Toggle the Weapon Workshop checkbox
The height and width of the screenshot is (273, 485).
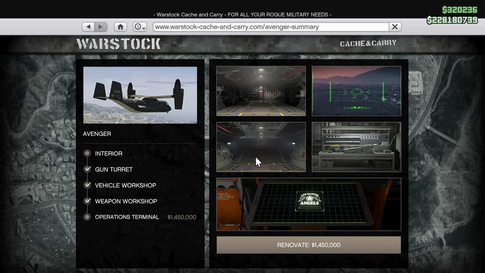tap(87, 201)
